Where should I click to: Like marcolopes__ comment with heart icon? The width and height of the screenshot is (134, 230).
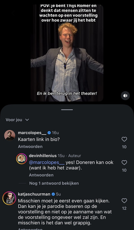pyautogui.click(x=124, y=139)
